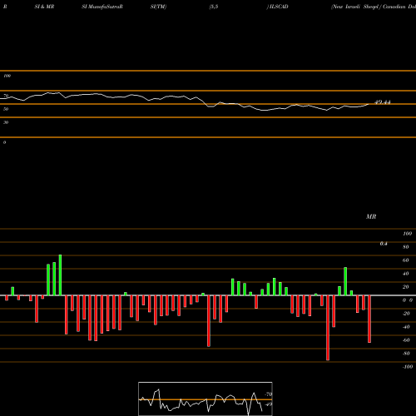Click 'New Israeli Sheqel / Canadian' title text
The width and height of the screenshot is (416, 416).
click(369, 7)
